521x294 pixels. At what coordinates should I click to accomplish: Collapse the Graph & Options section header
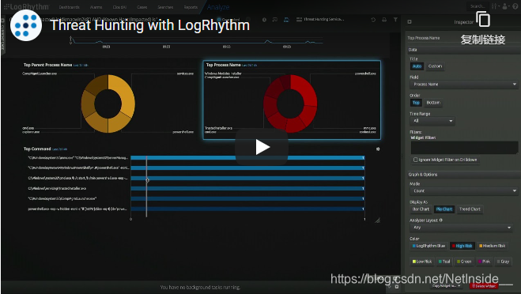(463, 175)
